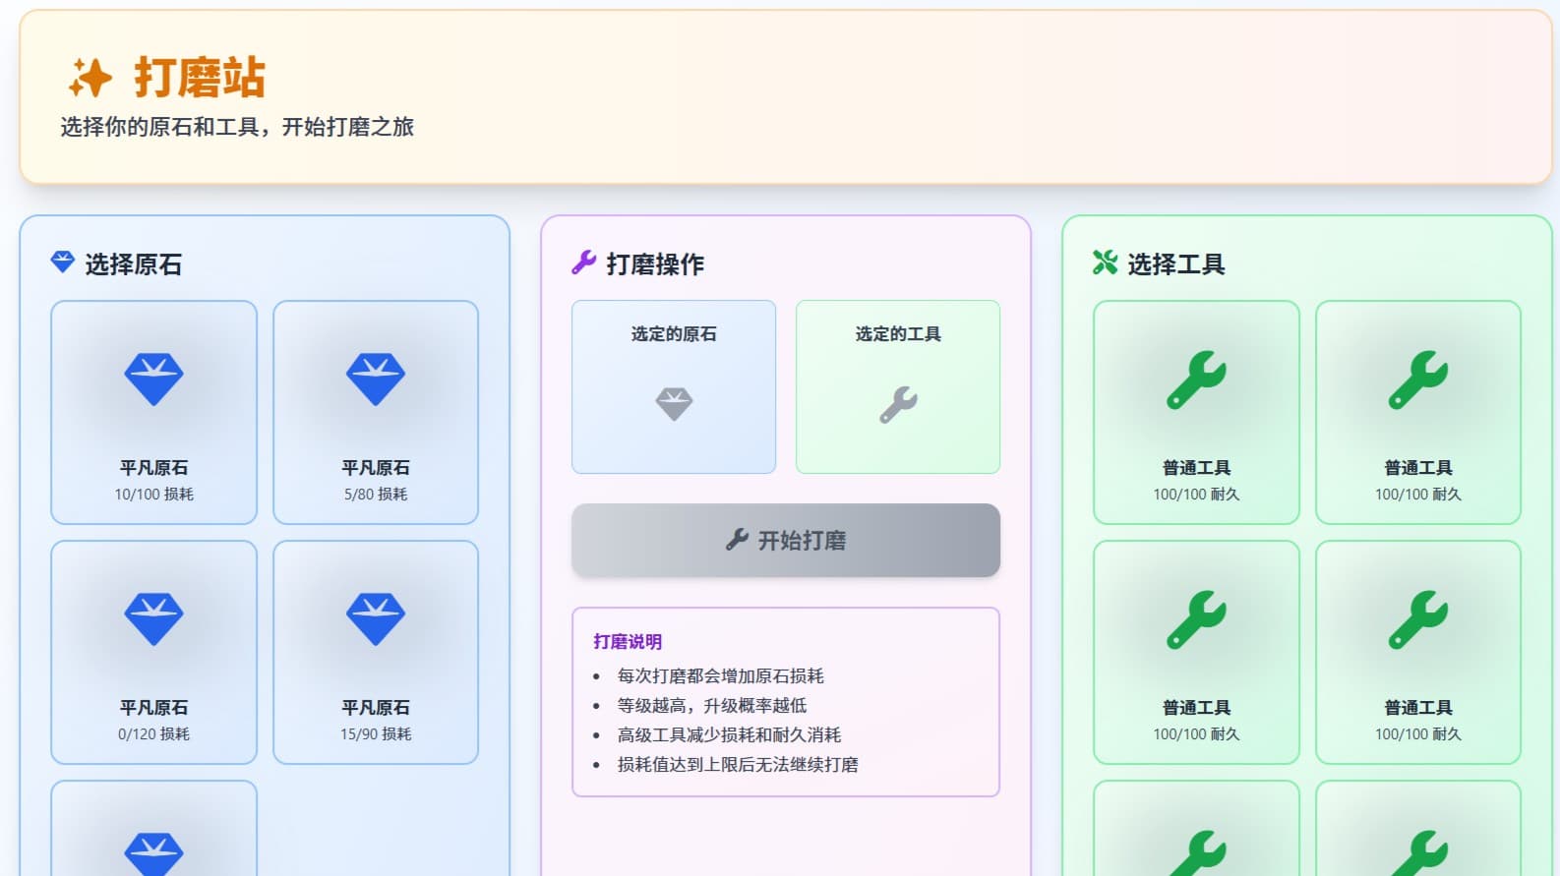1560x876 pixels.
Task: Click the 10/100 损耗 wear value
Action: [153, 495]
